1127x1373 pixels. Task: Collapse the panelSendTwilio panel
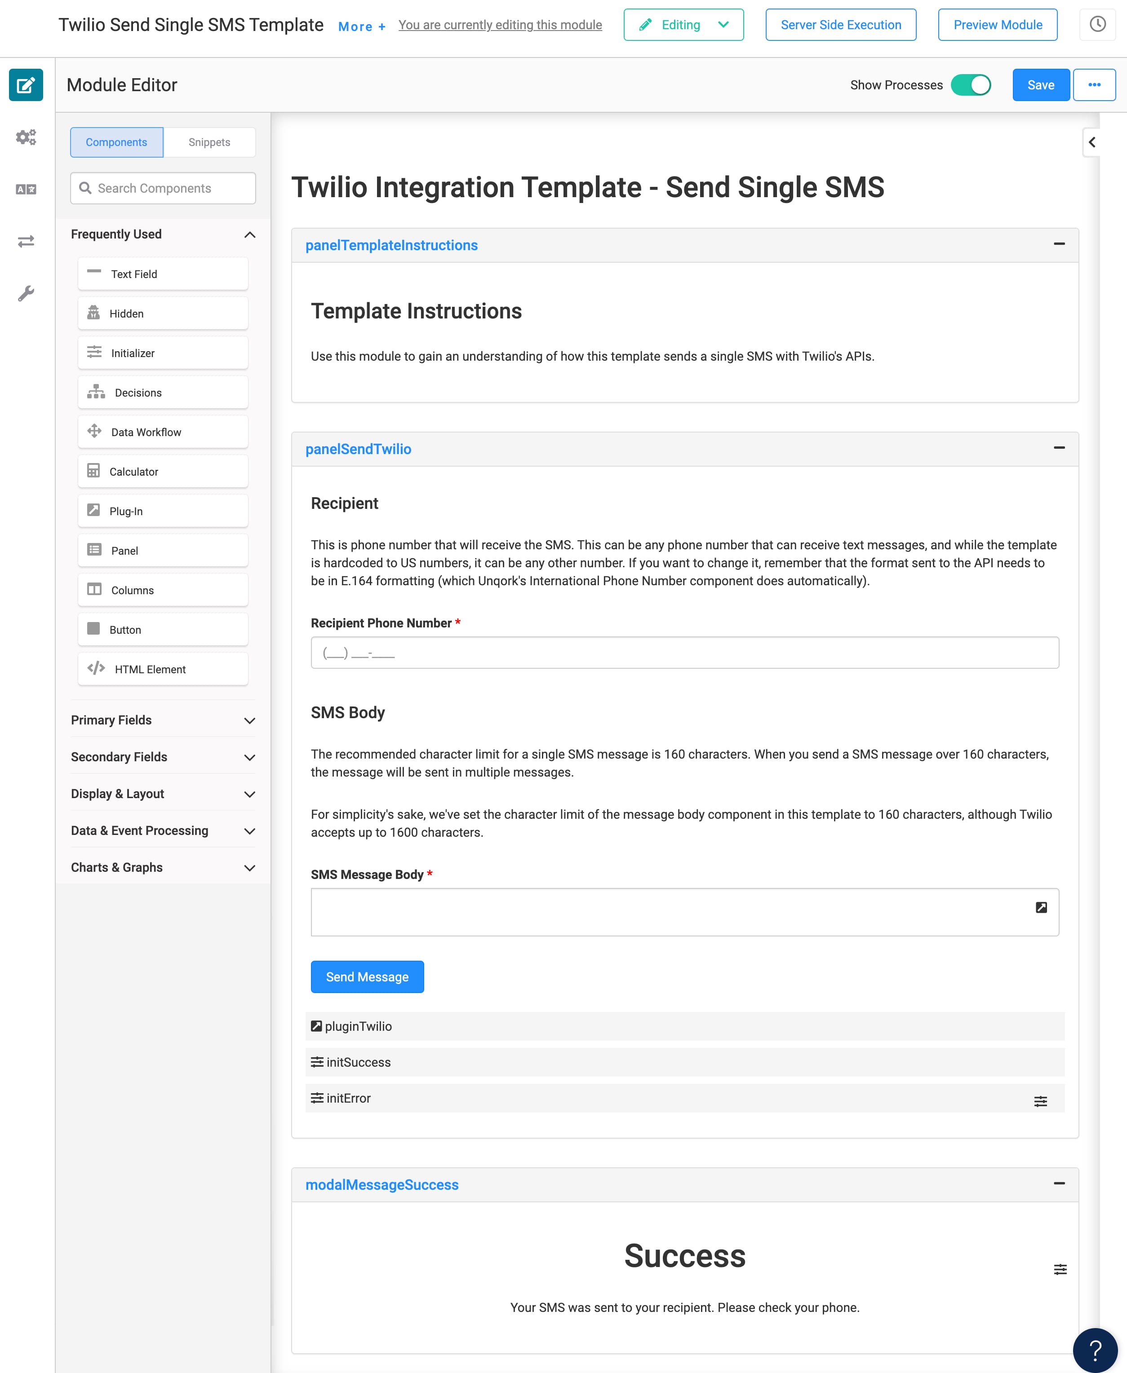point(1060,448)
